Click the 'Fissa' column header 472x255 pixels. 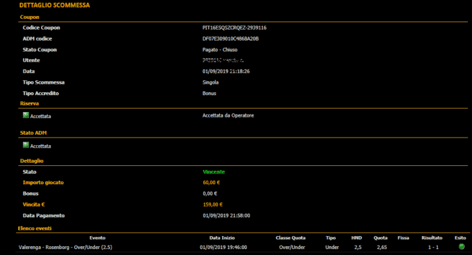(403, 238)
